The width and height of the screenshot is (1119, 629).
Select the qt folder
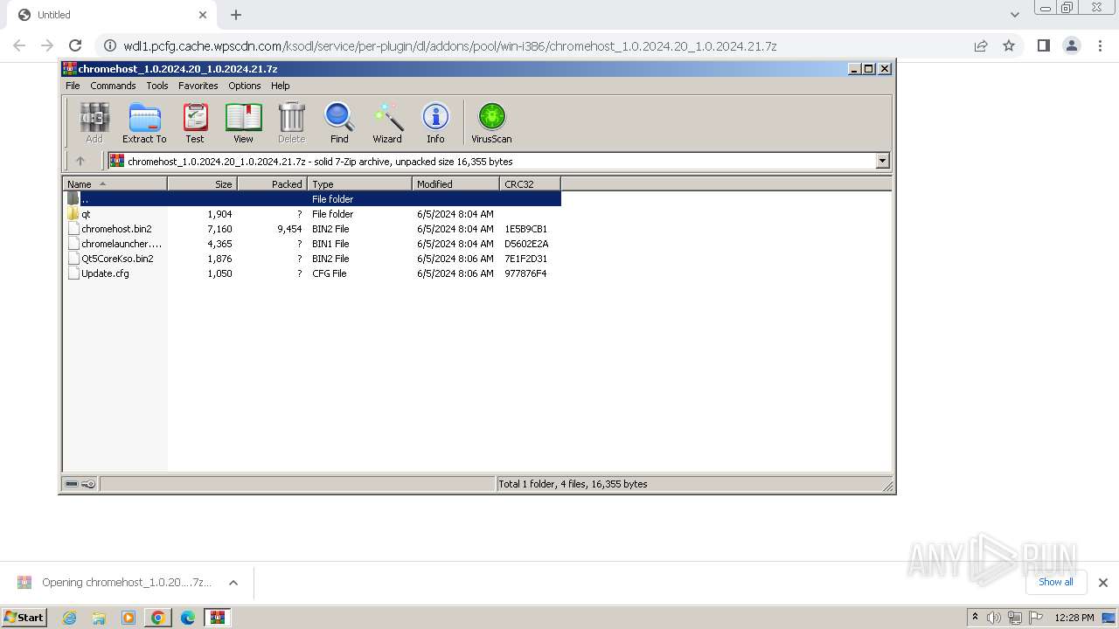(311, 214)
